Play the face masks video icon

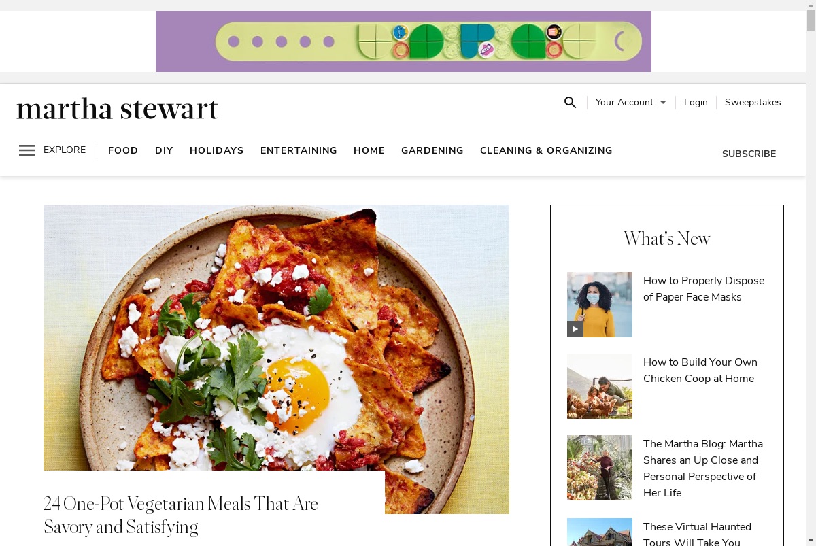575,329
